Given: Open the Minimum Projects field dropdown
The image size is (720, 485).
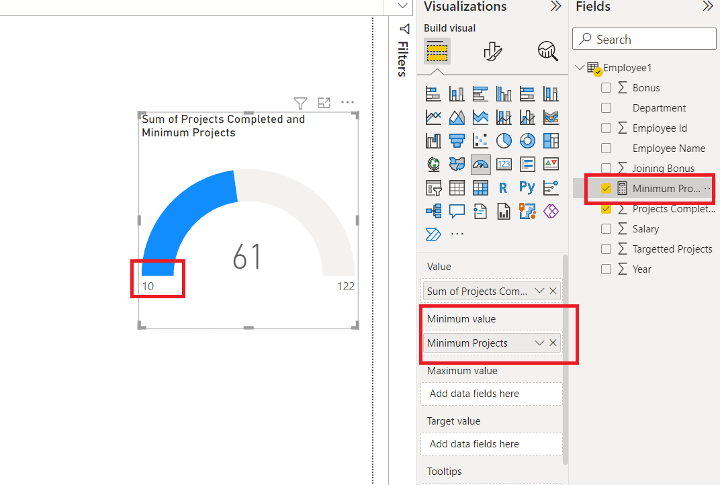Looking at the screenshot, I should 541,343.
